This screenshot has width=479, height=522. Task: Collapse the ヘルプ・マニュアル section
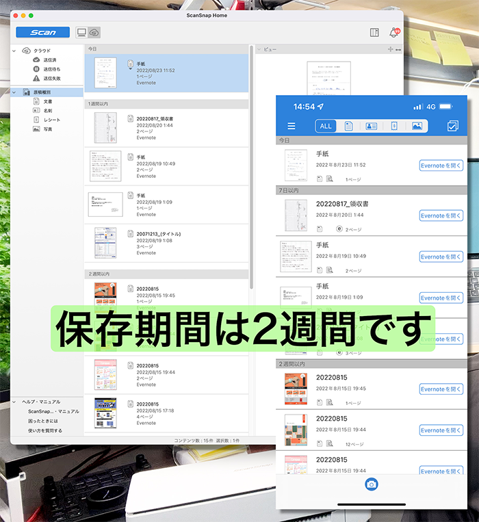tap(14, 402)
